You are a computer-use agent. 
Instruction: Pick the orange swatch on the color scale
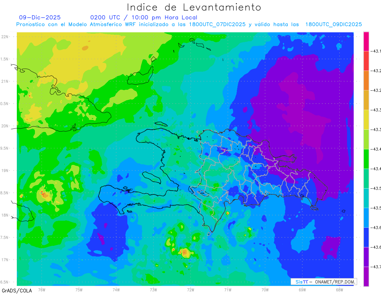tap(366, 80)
